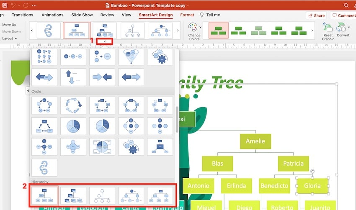The width and height of the screenshot is (356, 210).
Task: Select the funnel layout in the gallery
Action: tap(131, 56)
